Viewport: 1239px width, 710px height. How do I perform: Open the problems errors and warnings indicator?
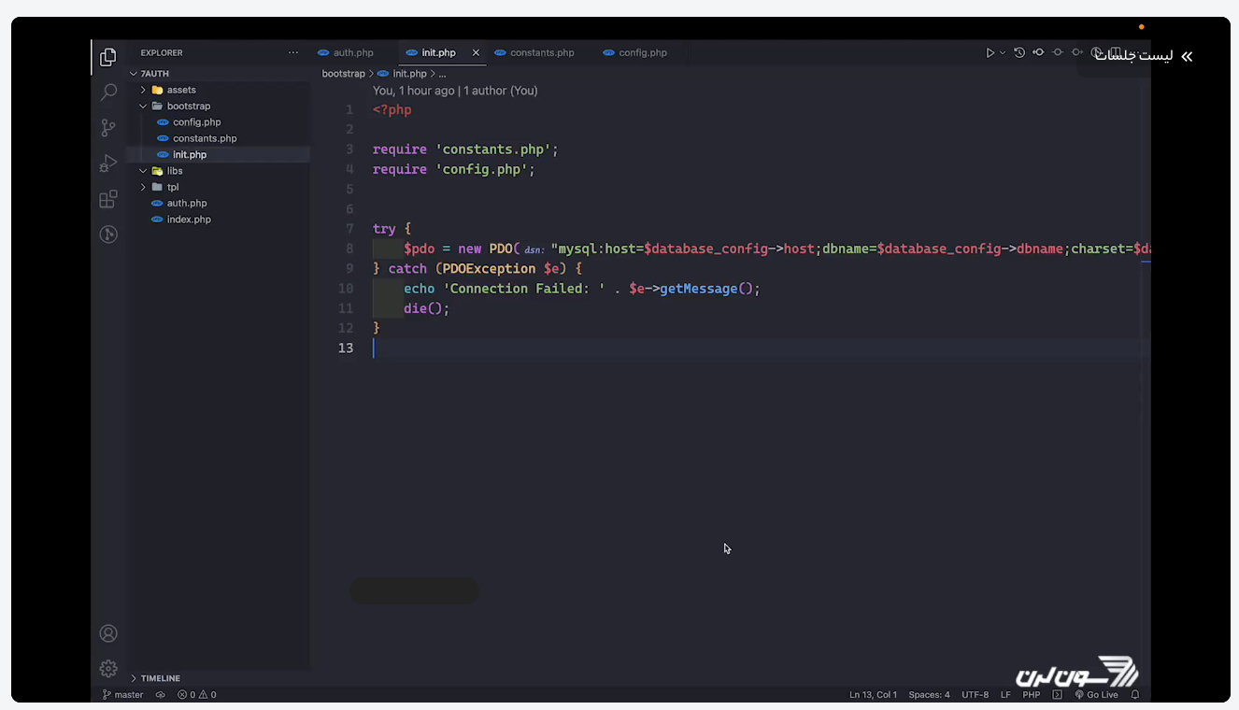197,695
